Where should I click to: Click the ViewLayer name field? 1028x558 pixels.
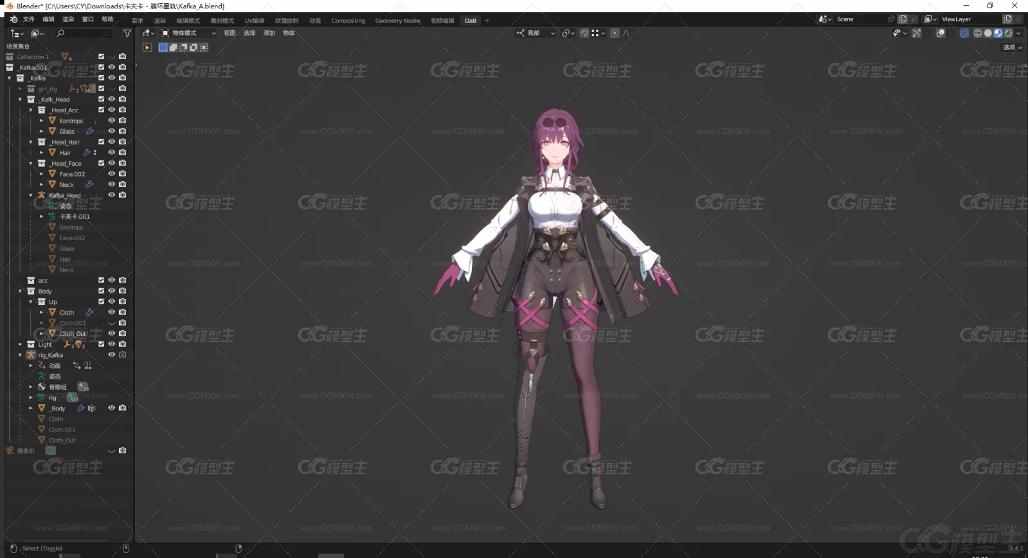(969, 19)
